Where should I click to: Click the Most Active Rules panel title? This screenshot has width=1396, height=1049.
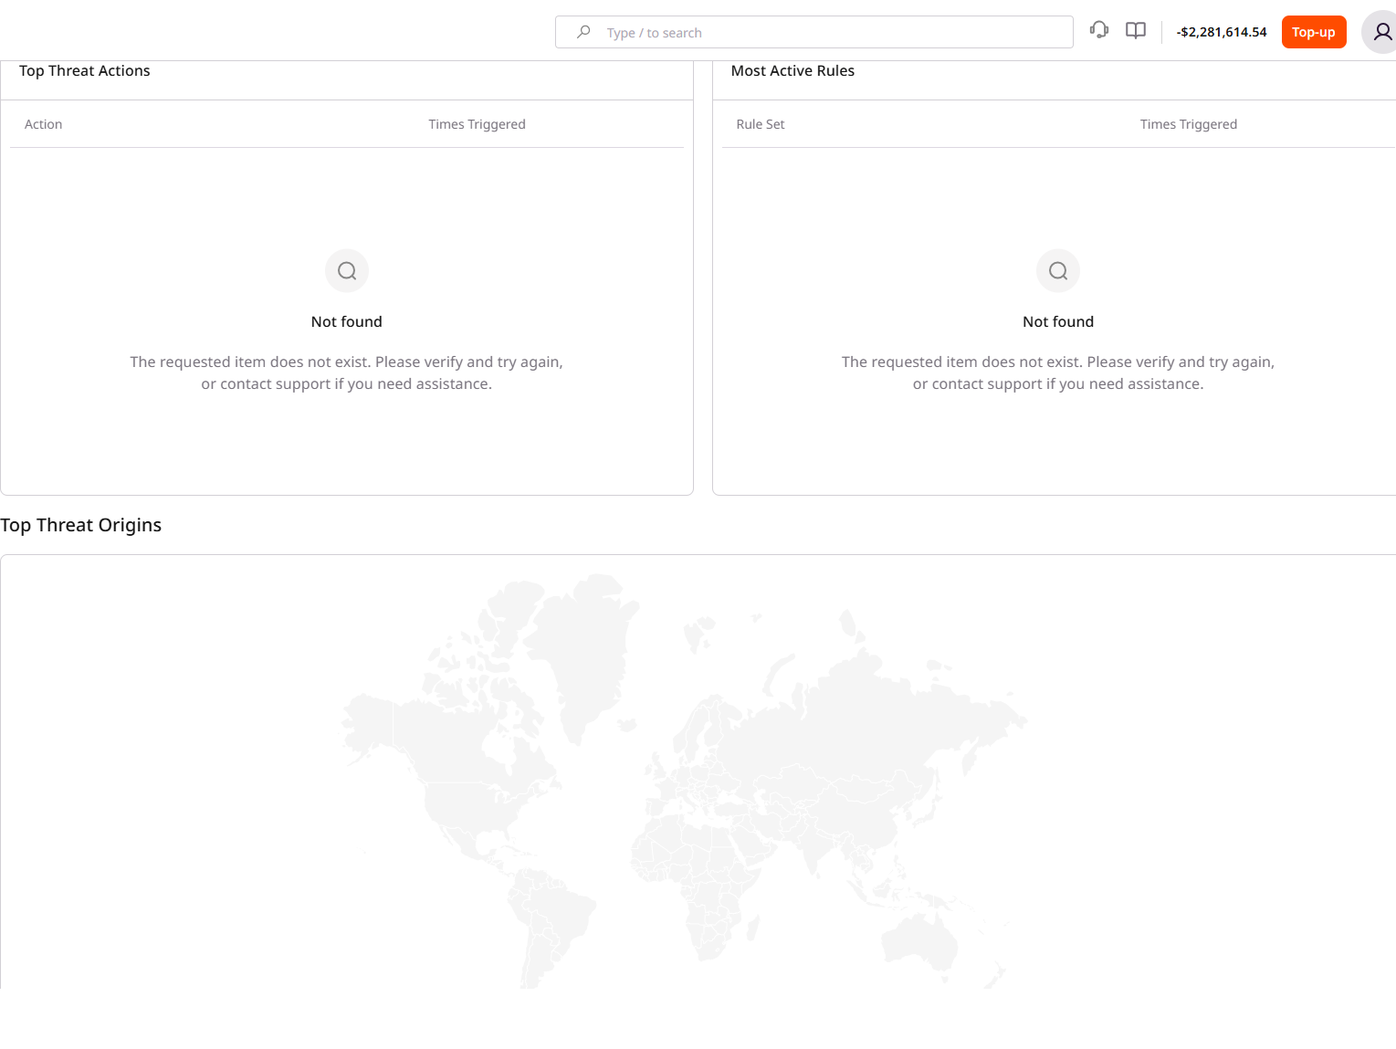point(792,71)
